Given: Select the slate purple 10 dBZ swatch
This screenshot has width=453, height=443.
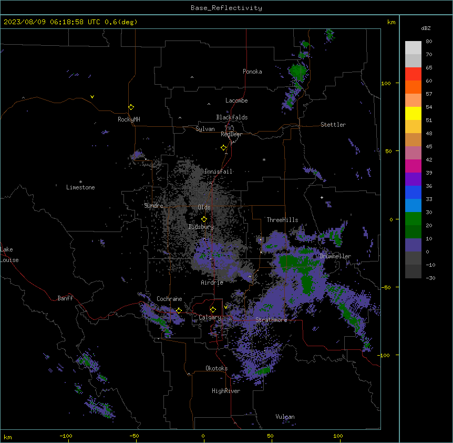Looking at the screenshot, I should 413,245.
